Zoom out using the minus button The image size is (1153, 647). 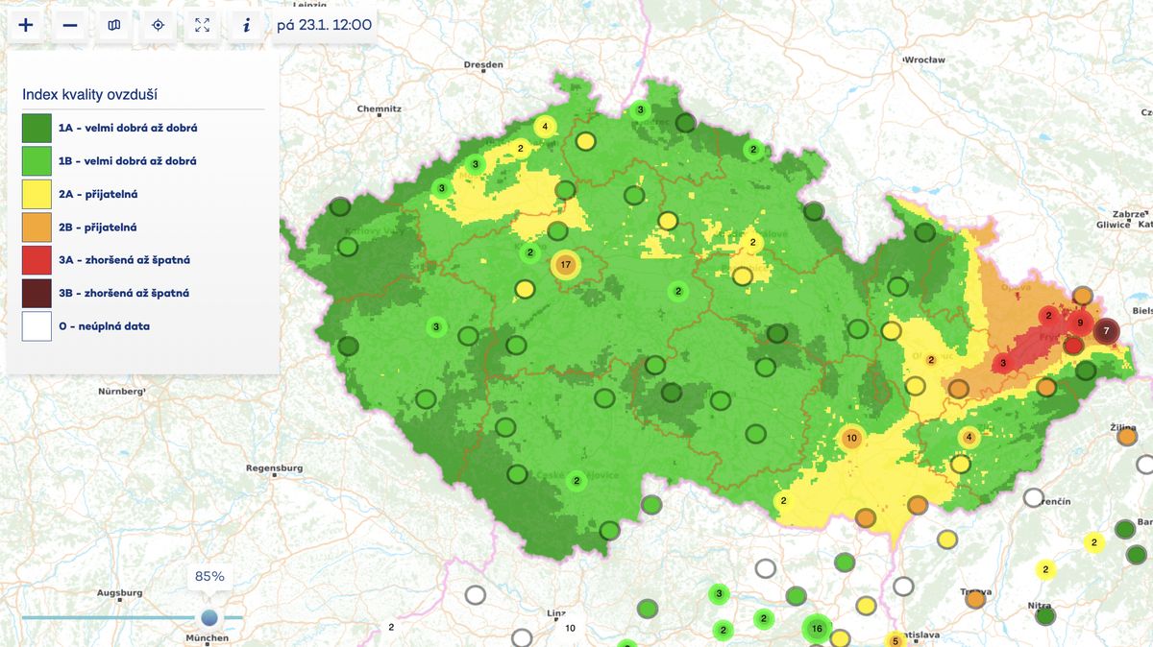70,25
